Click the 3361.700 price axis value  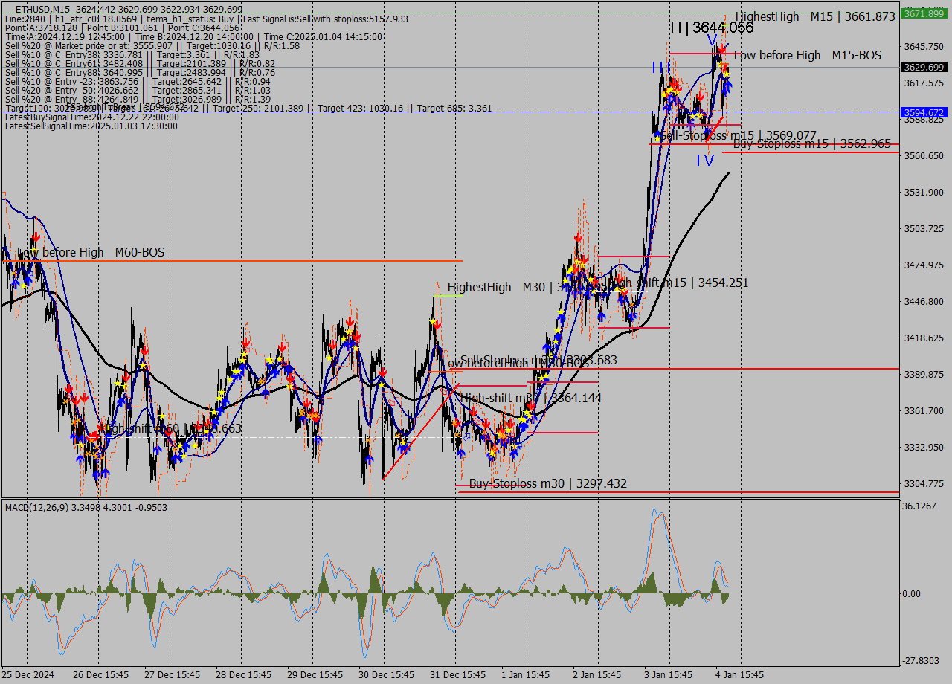click(x=923, y=410)
